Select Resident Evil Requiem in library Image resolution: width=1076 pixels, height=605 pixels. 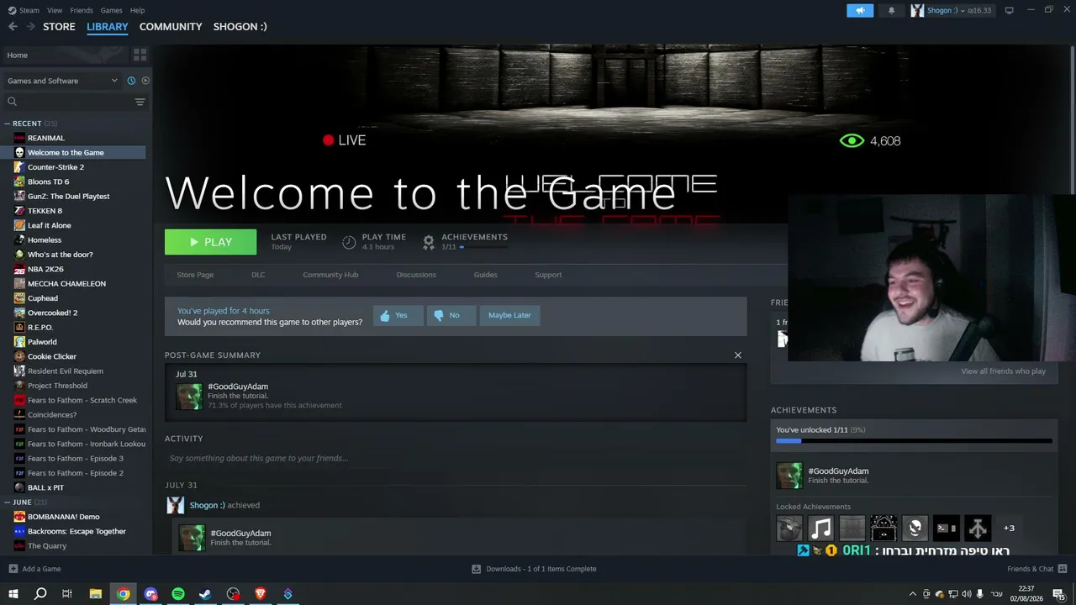click(x=65, y=371)
